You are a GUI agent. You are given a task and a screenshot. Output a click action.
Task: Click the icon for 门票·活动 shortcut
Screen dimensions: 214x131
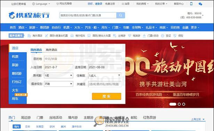click(x=144, y=36)
